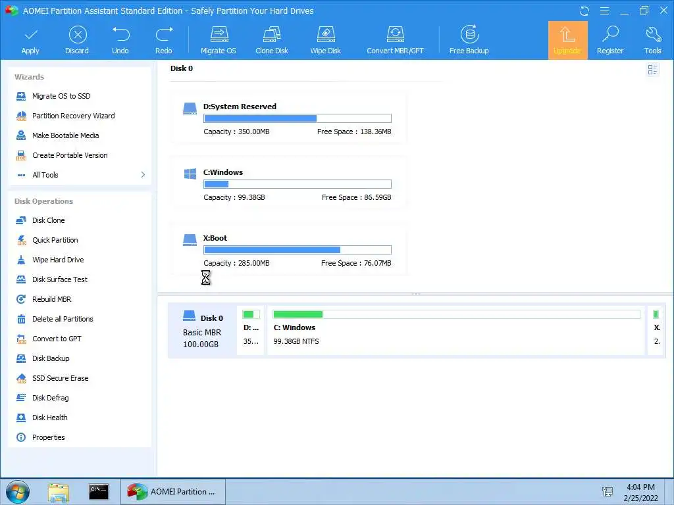The height and width of the screenshot is (505, 674).
Task: Click All Tools in Wizards panel
Action: 45,175
